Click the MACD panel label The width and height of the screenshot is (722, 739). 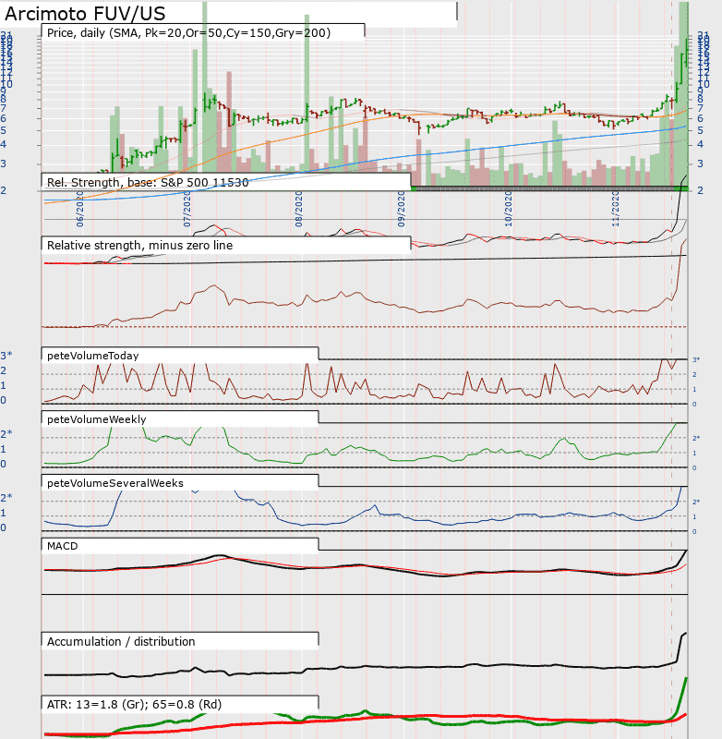point(62,546)
